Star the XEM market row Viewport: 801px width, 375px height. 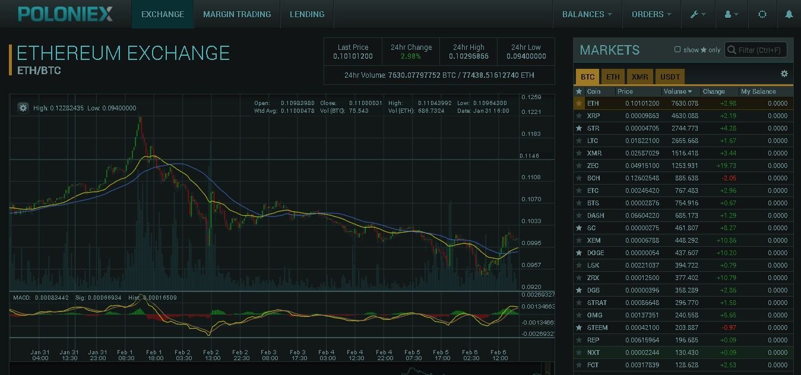[578, 240]
